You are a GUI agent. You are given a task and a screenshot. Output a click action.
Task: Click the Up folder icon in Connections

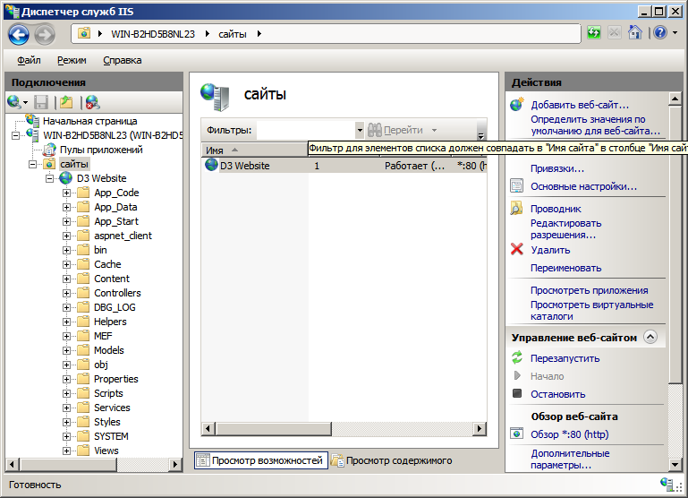(x=66, y=102)
